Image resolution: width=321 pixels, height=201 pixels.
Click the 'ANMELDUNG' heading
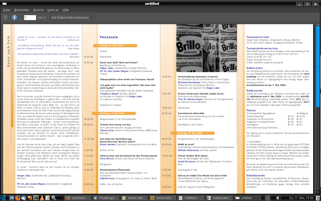coord(255,68)
